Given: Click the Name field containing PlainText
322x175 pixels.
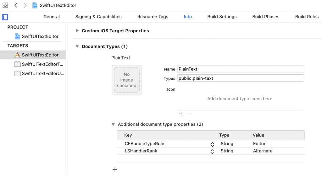Looking at the screenshot, I should pyautogui.click(x=241, y=69).
